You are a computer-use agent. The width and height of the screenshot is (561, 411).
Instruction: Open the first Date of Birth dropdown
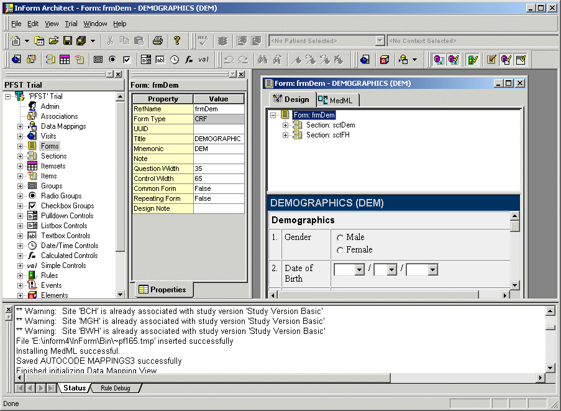[x=360, y=270]
